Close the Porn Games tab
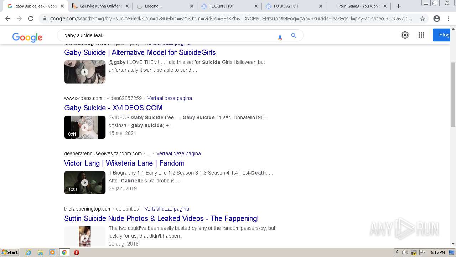The width and height of the screenshot is (456, 257). click(385, 6)
